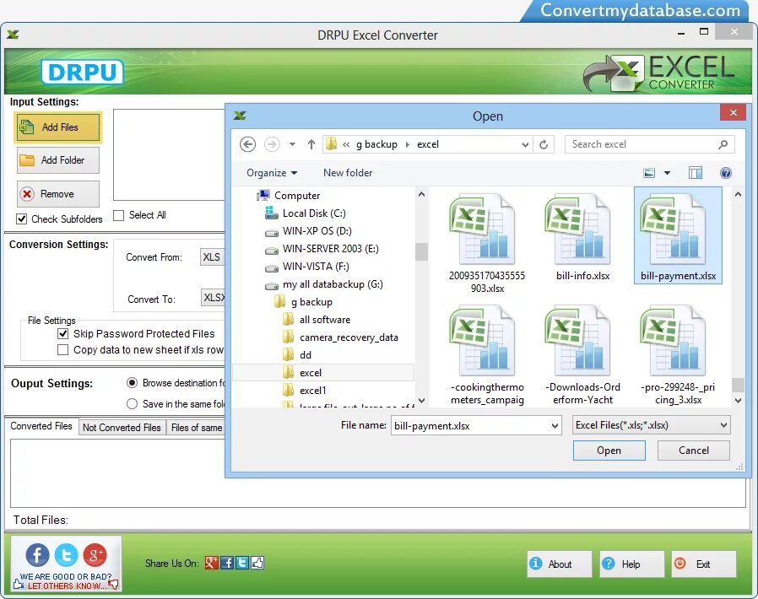Click the Google Plus round red icon

pos(95,555)
